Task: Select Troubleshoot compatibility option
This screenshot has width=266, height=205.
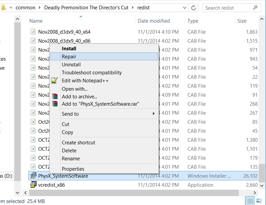Action: (92, 73)
